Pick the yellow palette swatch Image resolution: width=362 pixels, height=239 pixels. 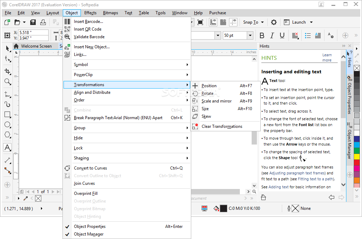click(x=357, y=156)
